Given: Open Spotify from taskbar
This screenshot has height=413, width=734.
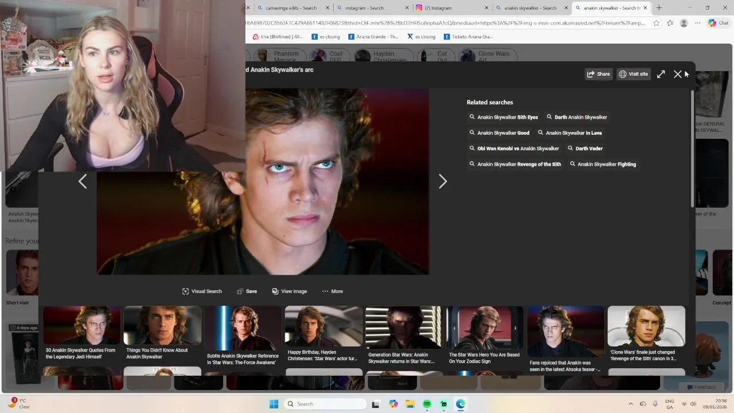Looking at the screenshot, I should 427,404.
